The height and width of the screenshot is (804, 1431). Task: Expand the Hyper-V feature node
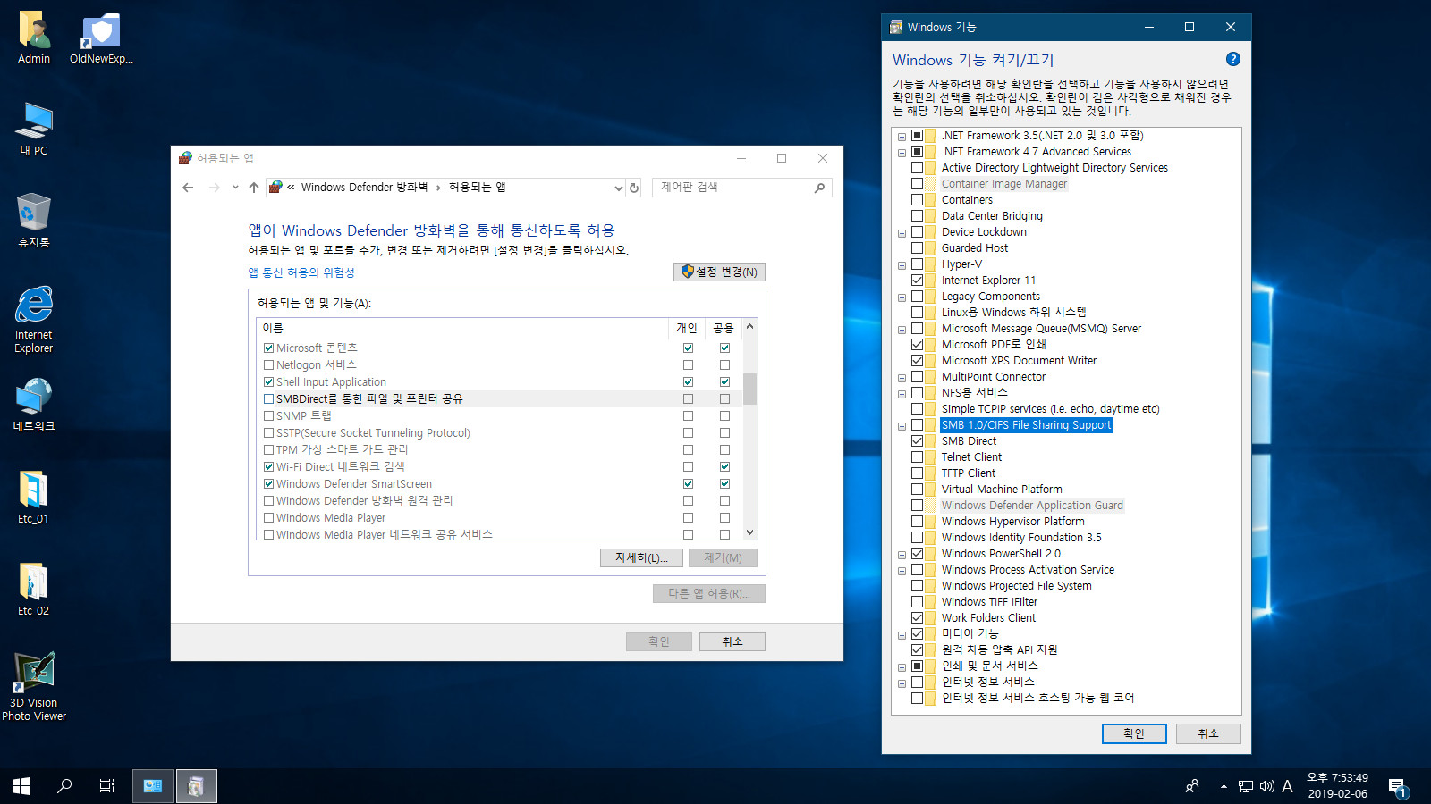point(902,265)
